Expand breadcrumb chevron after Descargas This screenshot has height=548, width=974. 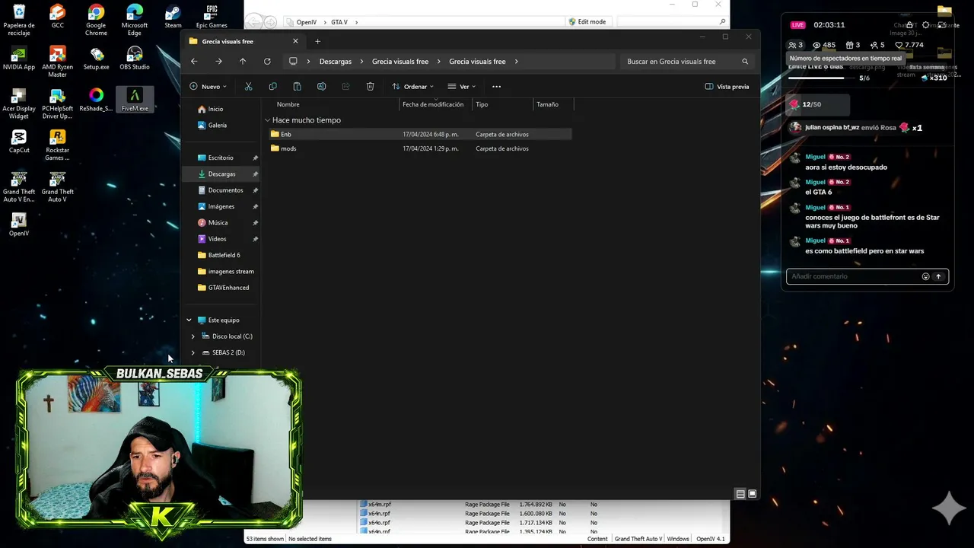click(361, 62)
